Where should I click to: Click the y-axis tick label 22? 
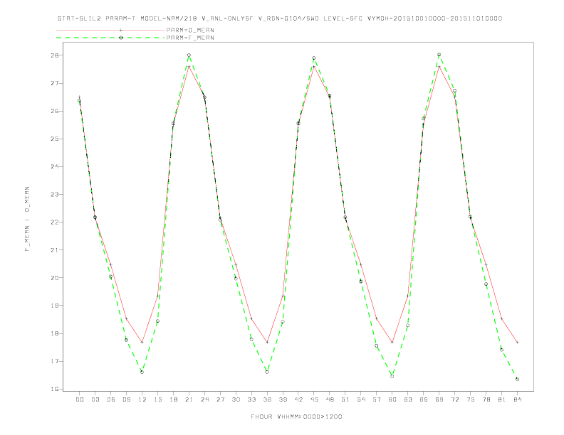click(x=55, y=222)
